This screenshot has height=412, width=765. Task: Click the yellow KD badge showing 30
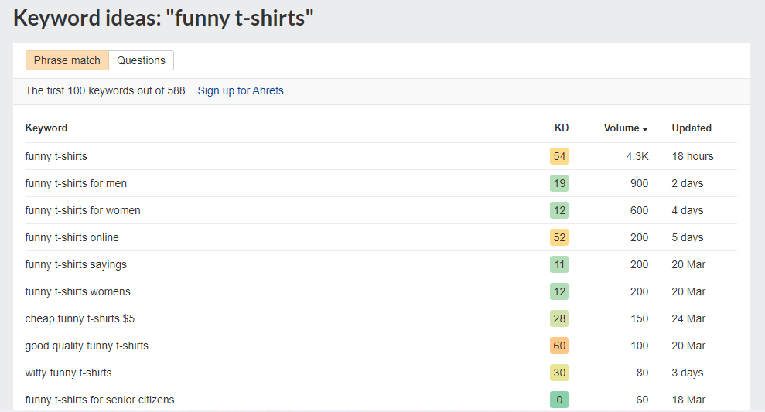559,373
